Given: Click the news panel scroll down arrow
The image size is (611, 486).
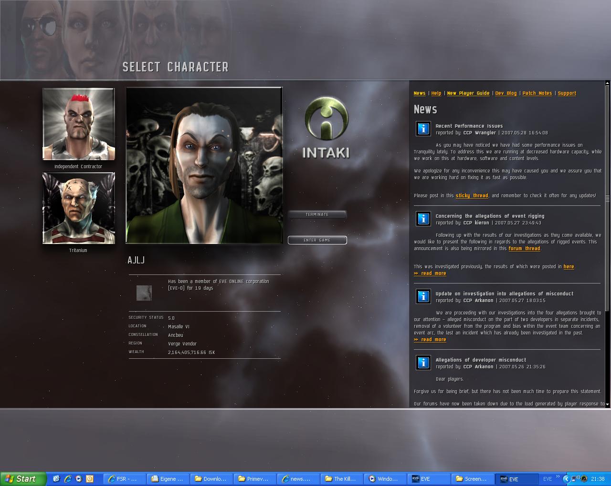Looking at the screenshot, I should [607, 405].
